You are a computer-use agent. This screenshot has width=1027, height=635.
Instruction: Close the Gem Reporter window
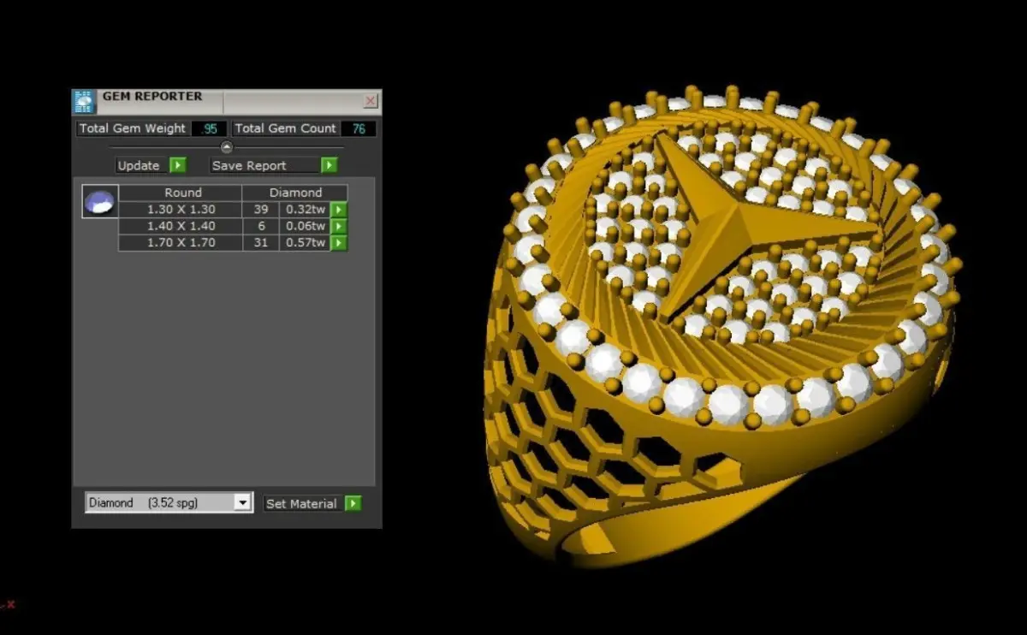click(371, 101)
